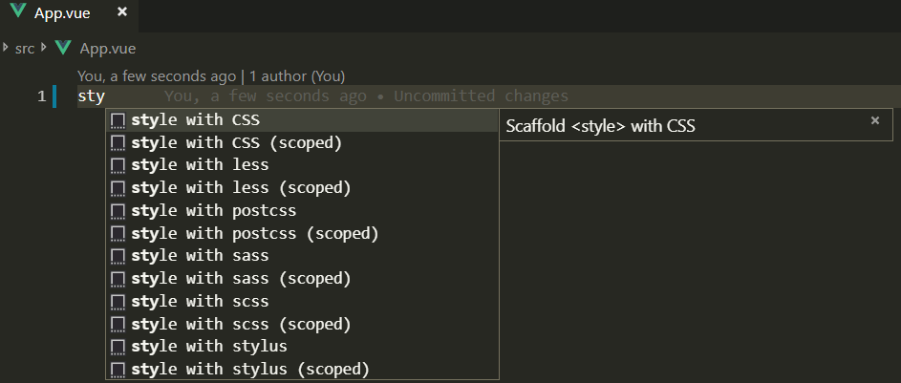Click the Vue logo icon in App.vue tab
Image resolution: width=901 pixels, height=383 pixels.
coord(17,12)
